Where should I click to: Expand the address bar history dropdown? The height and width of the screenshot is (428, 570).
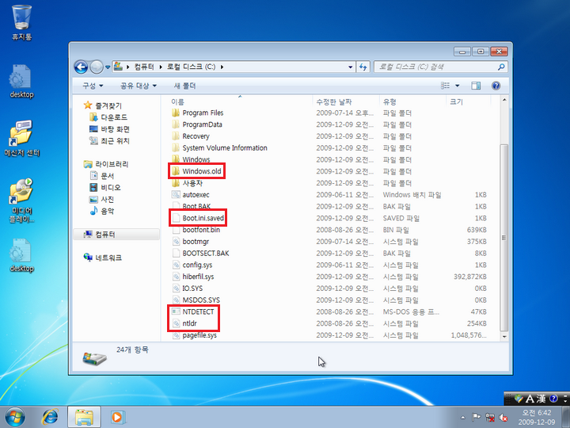350,67
